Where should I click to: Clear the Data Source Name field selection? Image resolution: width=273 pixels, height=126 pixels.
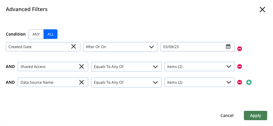(81, 82)
